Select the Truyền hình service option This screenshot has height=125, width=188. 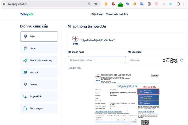(39, 96)
